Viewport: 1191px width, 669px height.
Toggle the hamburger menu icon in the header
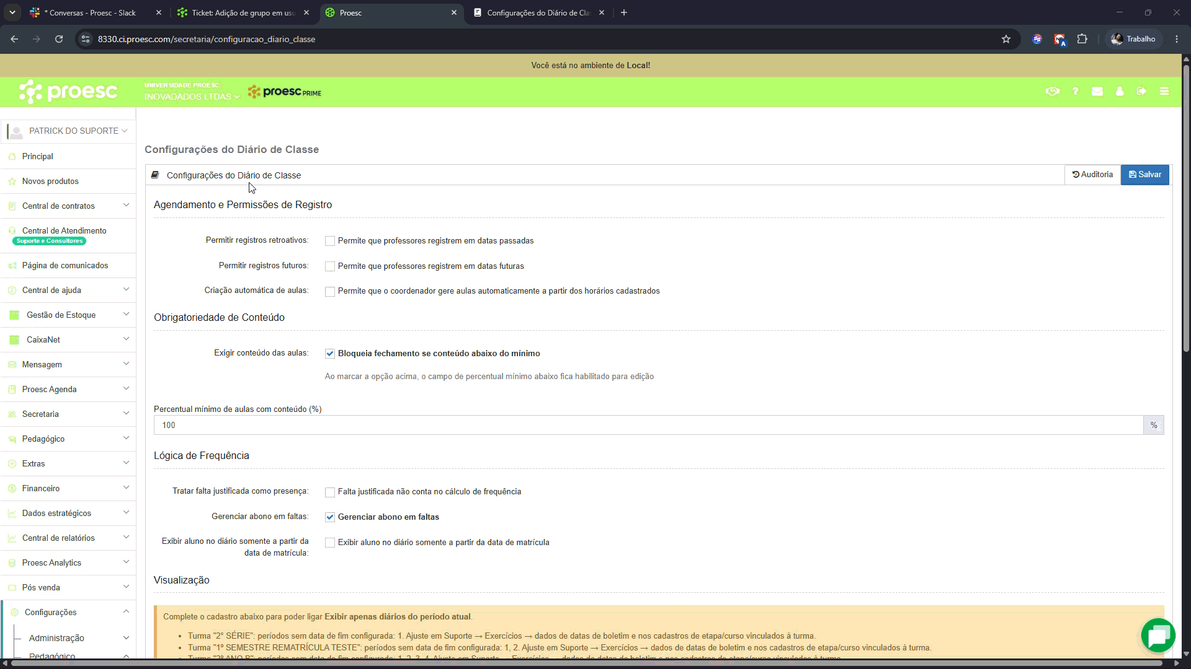[x=1164, y=92]
